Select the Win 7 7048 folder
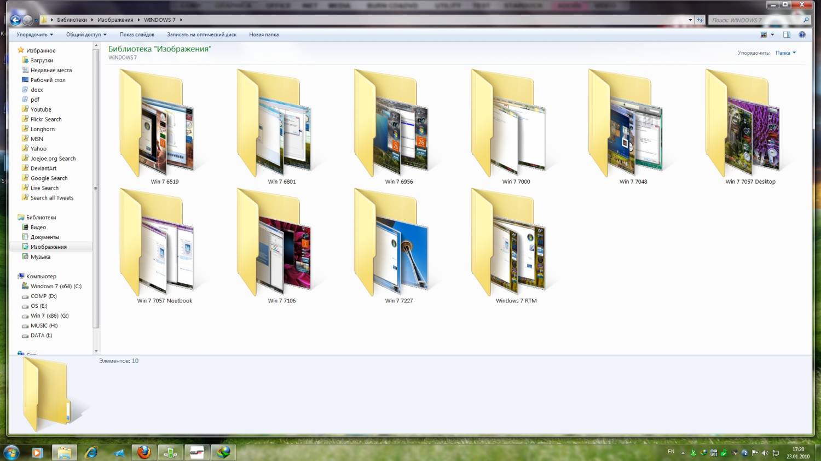 pyautogui.click(x=633, y=127)
